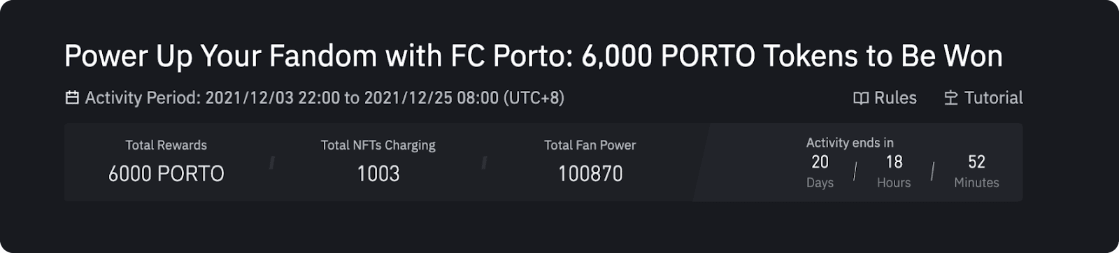
Task: Click the slash between Days and Hours
Action: click(855, 171)
